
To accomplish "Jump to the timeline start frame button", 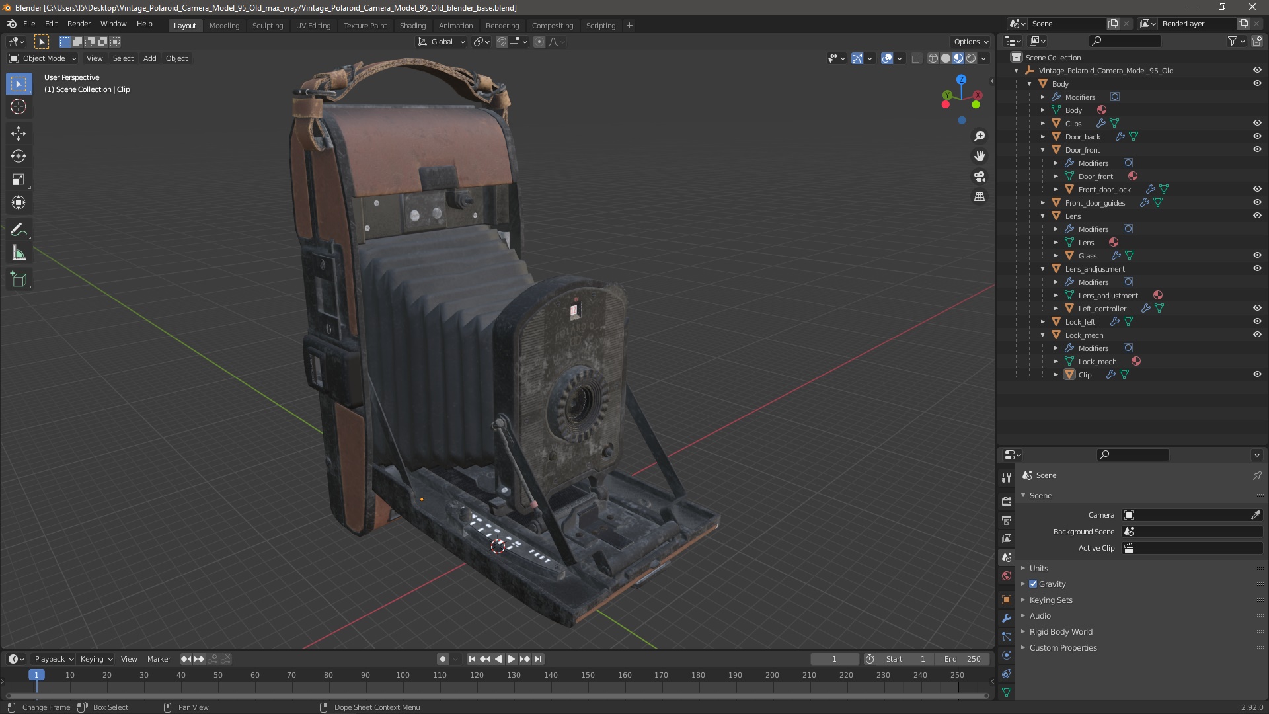I will point(472,659).
